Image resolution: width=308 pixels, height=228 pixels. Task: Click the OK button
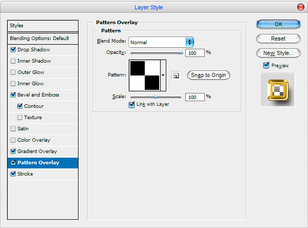278,24
